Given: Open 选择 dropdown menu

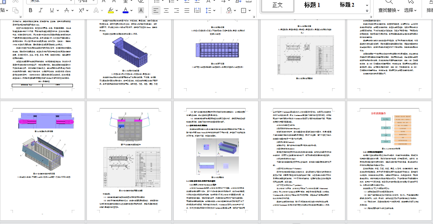Looking at the screenshot, I should click(410, 10).
